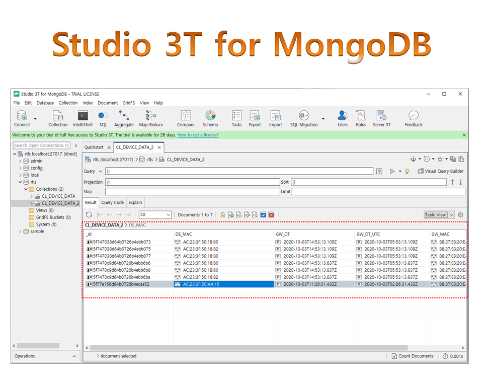This screenshot has height=385, width=489.
Task: Click the red delete document icon
Action: 271,215
